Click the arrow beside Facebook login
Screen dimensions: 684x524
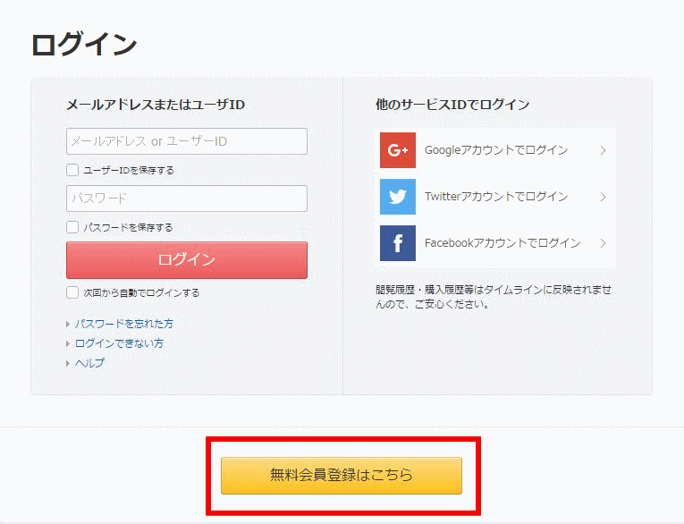click(603, 243)
